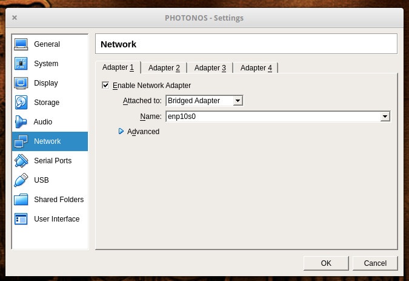The width and height of the screenshot is (409, 281).
Task: Click the Serial Ports icon
Action: (x=21, y=161)
